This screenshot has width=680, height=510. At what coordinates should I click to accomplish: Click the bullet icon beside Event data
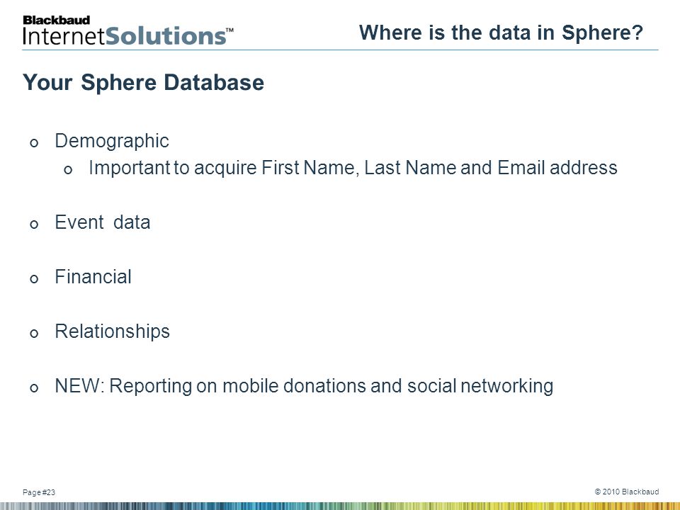point(34,225)
